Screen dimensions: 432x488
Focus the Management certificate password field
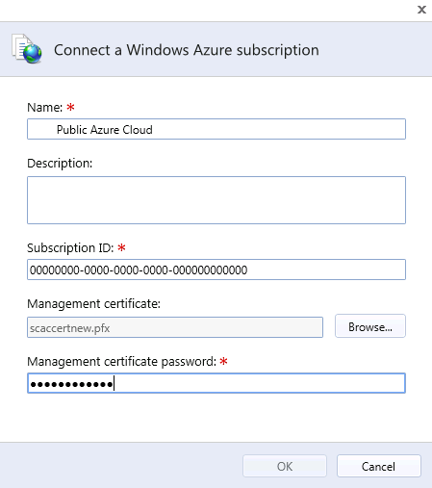click(216, 383)
